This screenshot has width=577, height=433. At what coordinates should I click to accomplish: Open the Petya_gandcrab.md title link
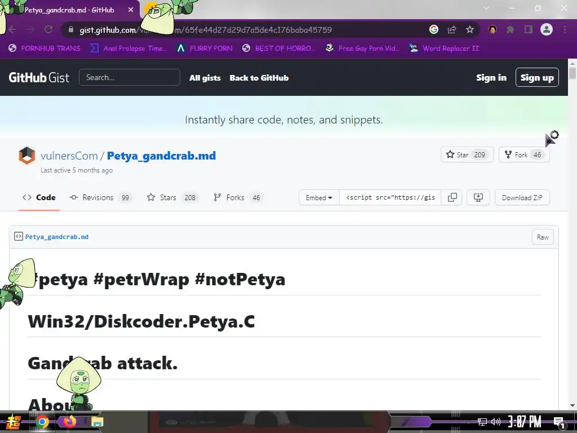point(161,156)
